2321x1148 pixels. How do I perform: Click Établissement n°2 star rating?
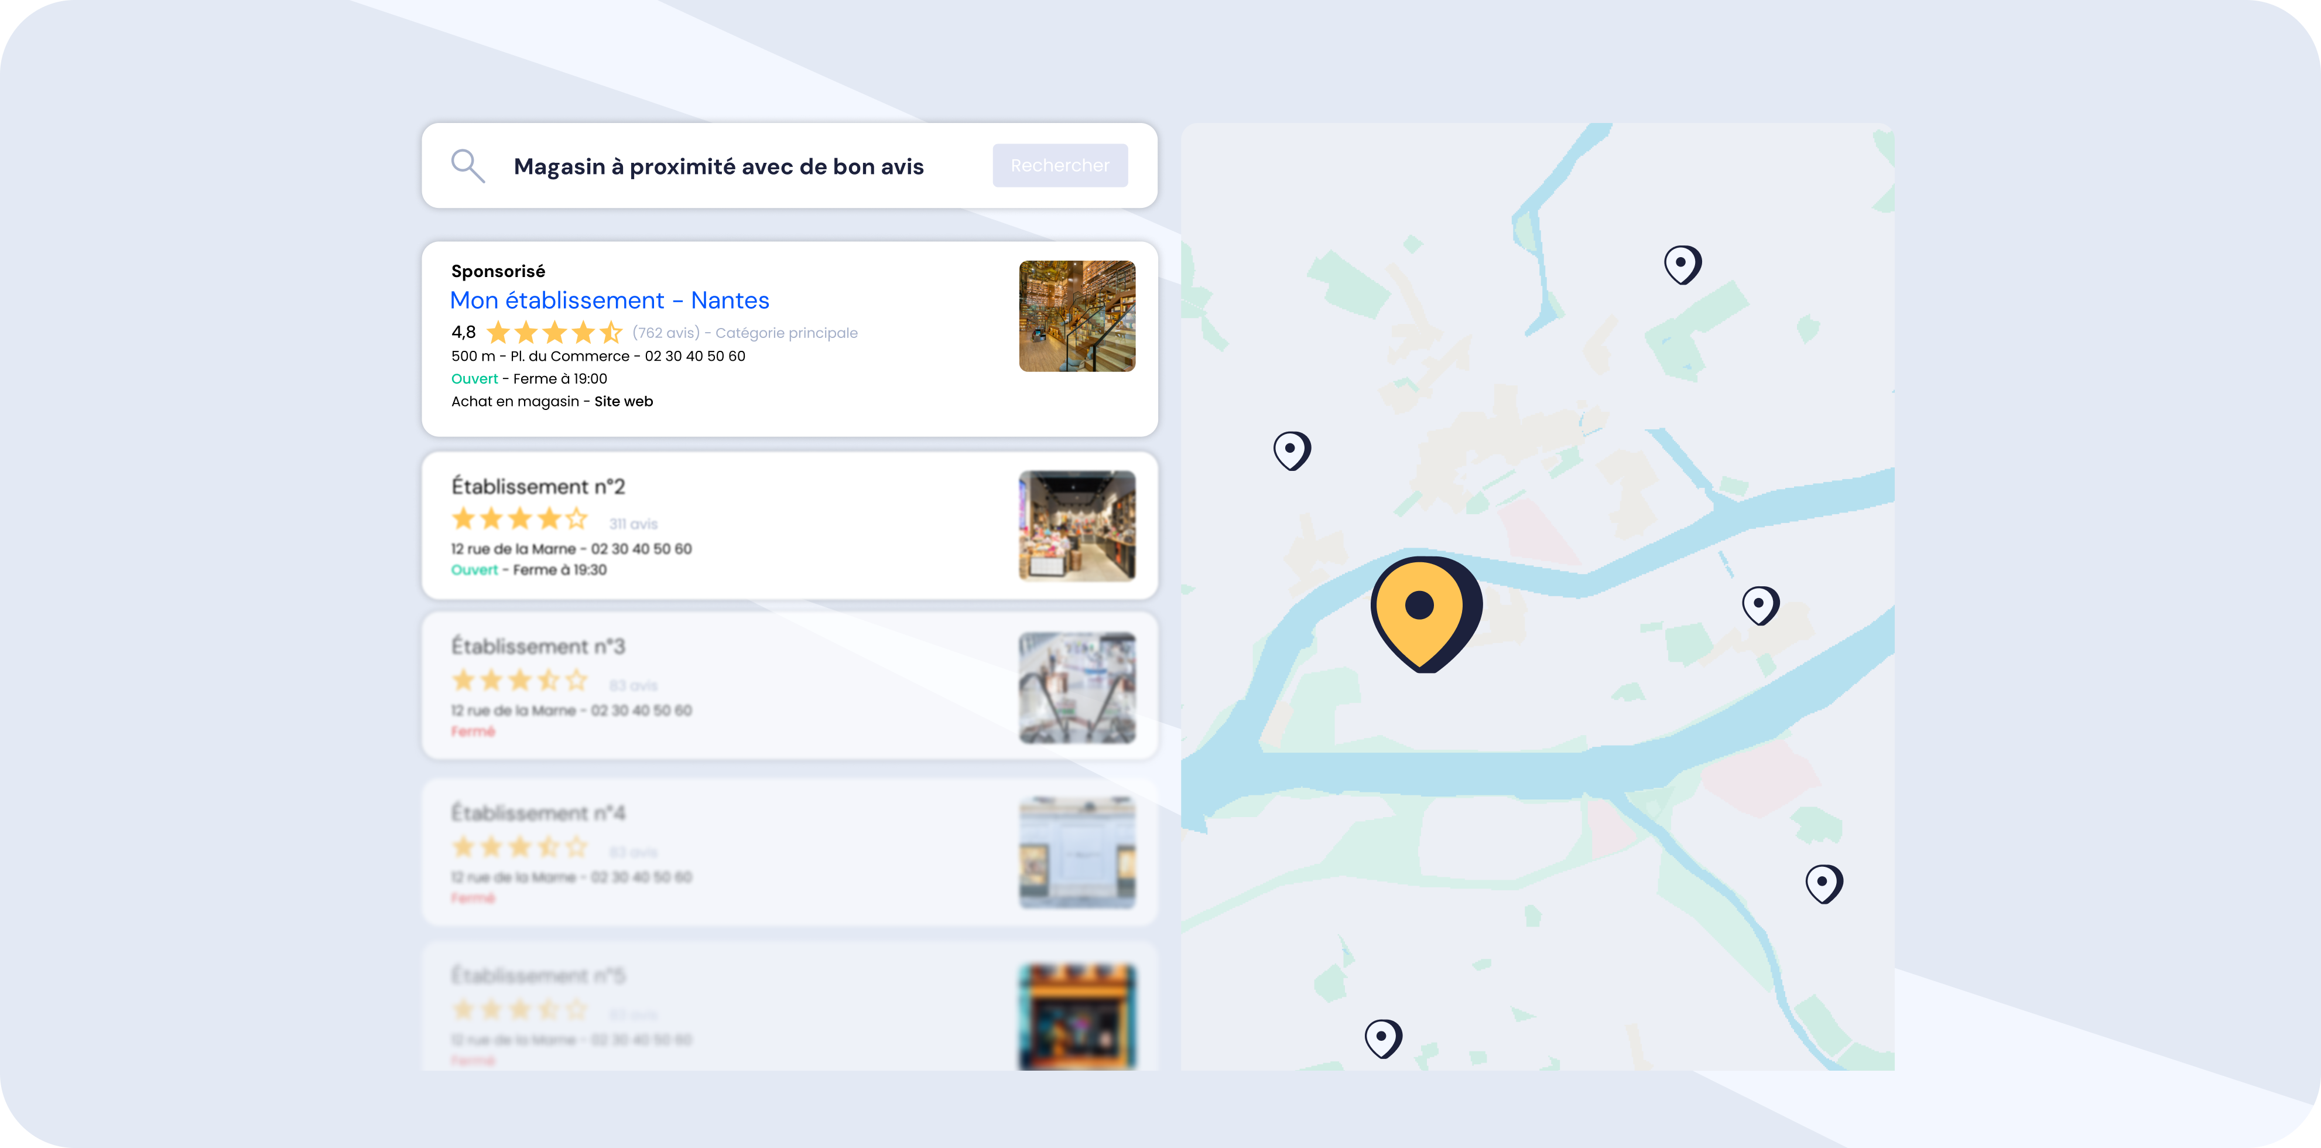pyautogui.click(x=519, y=519)
